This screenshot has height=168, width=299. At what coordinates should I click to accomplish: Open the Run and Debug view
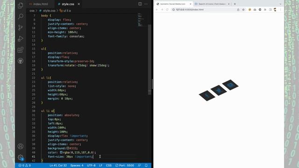click(21, 39)
